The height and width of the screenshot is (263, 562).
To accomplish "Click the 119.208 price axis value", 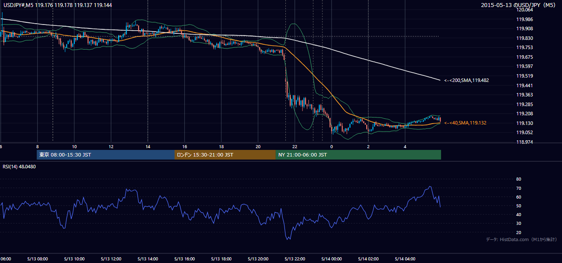I will point(524,114).
